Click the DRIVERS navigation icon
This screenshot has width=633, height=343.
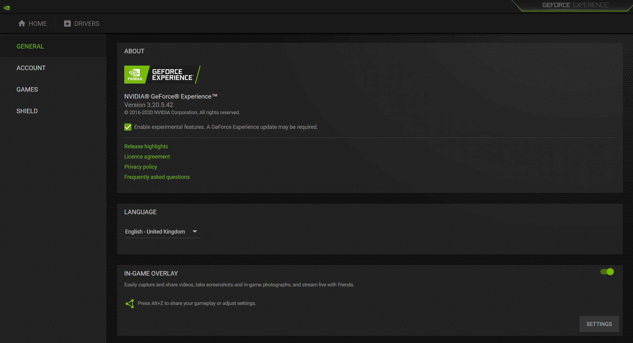[x=67, y=23]
